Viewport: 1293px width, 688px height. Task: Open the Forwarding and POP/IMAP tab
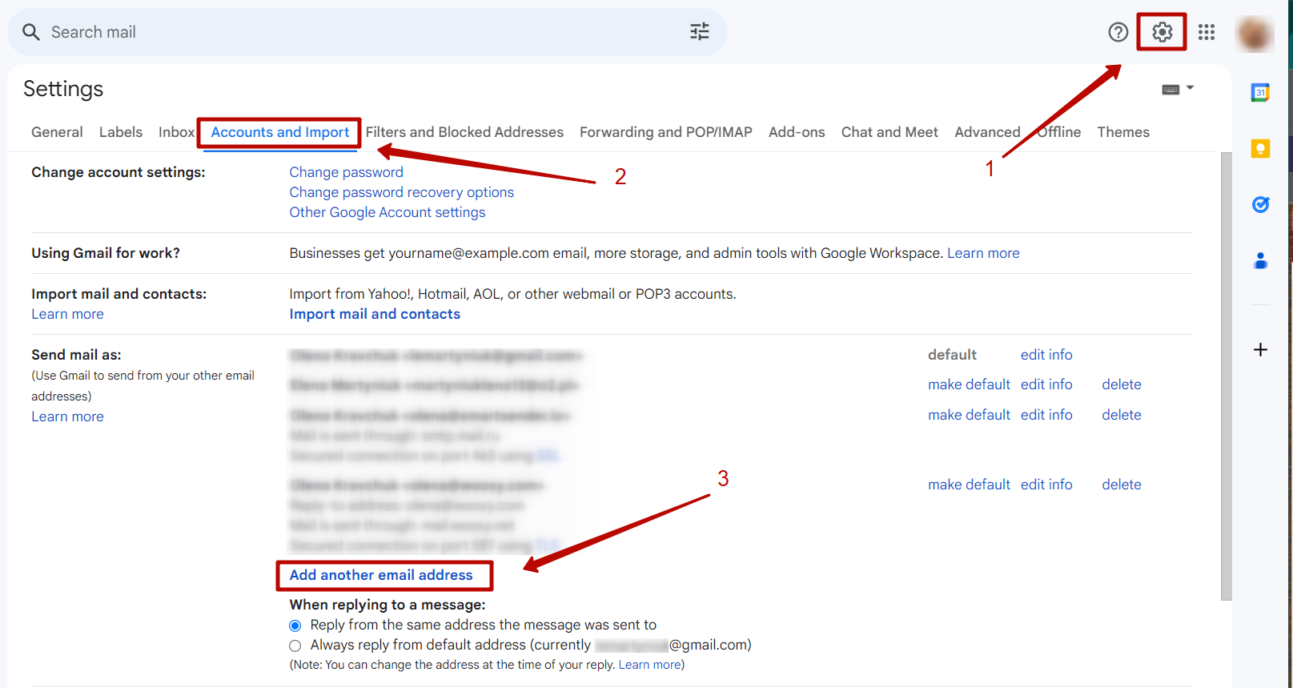(665, 132)
